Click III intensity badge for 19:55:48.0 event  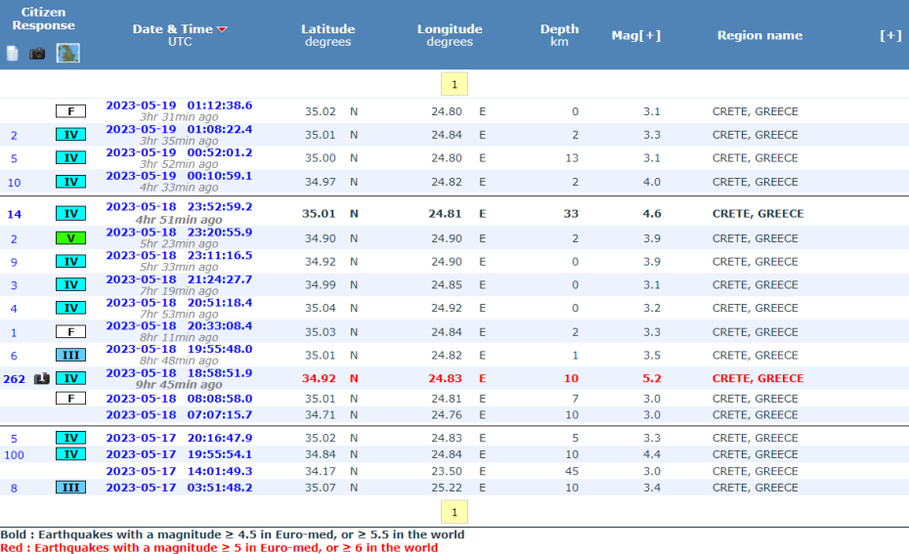click(x=70, y=356)
